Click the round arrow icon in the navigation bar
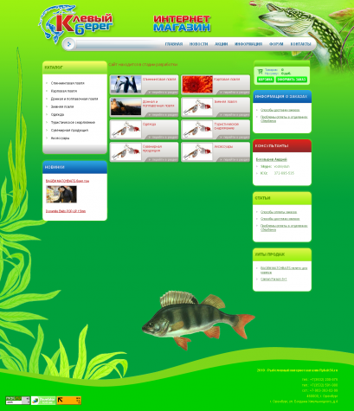The image size is (354, 411). click(69, 44)
